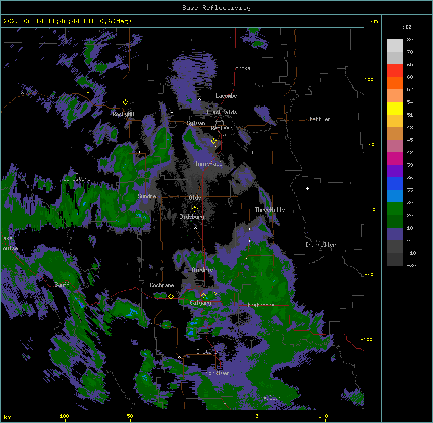Pick the magenta swatch in the dBZ legend
Image resolution: width=433 pixels, height=423 pixels.
[x=395, y=158]
